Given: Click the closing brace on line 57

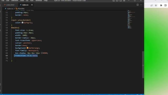Looking at the screenshot, I should coord(12,25).
